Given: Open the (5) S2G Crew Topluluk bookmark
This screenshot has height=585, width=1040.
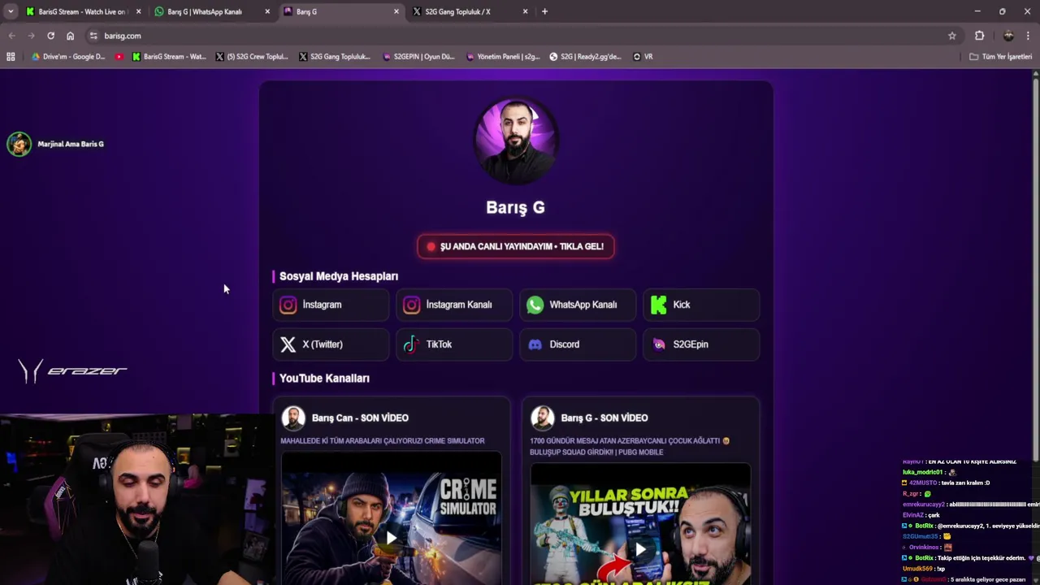Looking at the screenshot, I should [x=252, y=57].
